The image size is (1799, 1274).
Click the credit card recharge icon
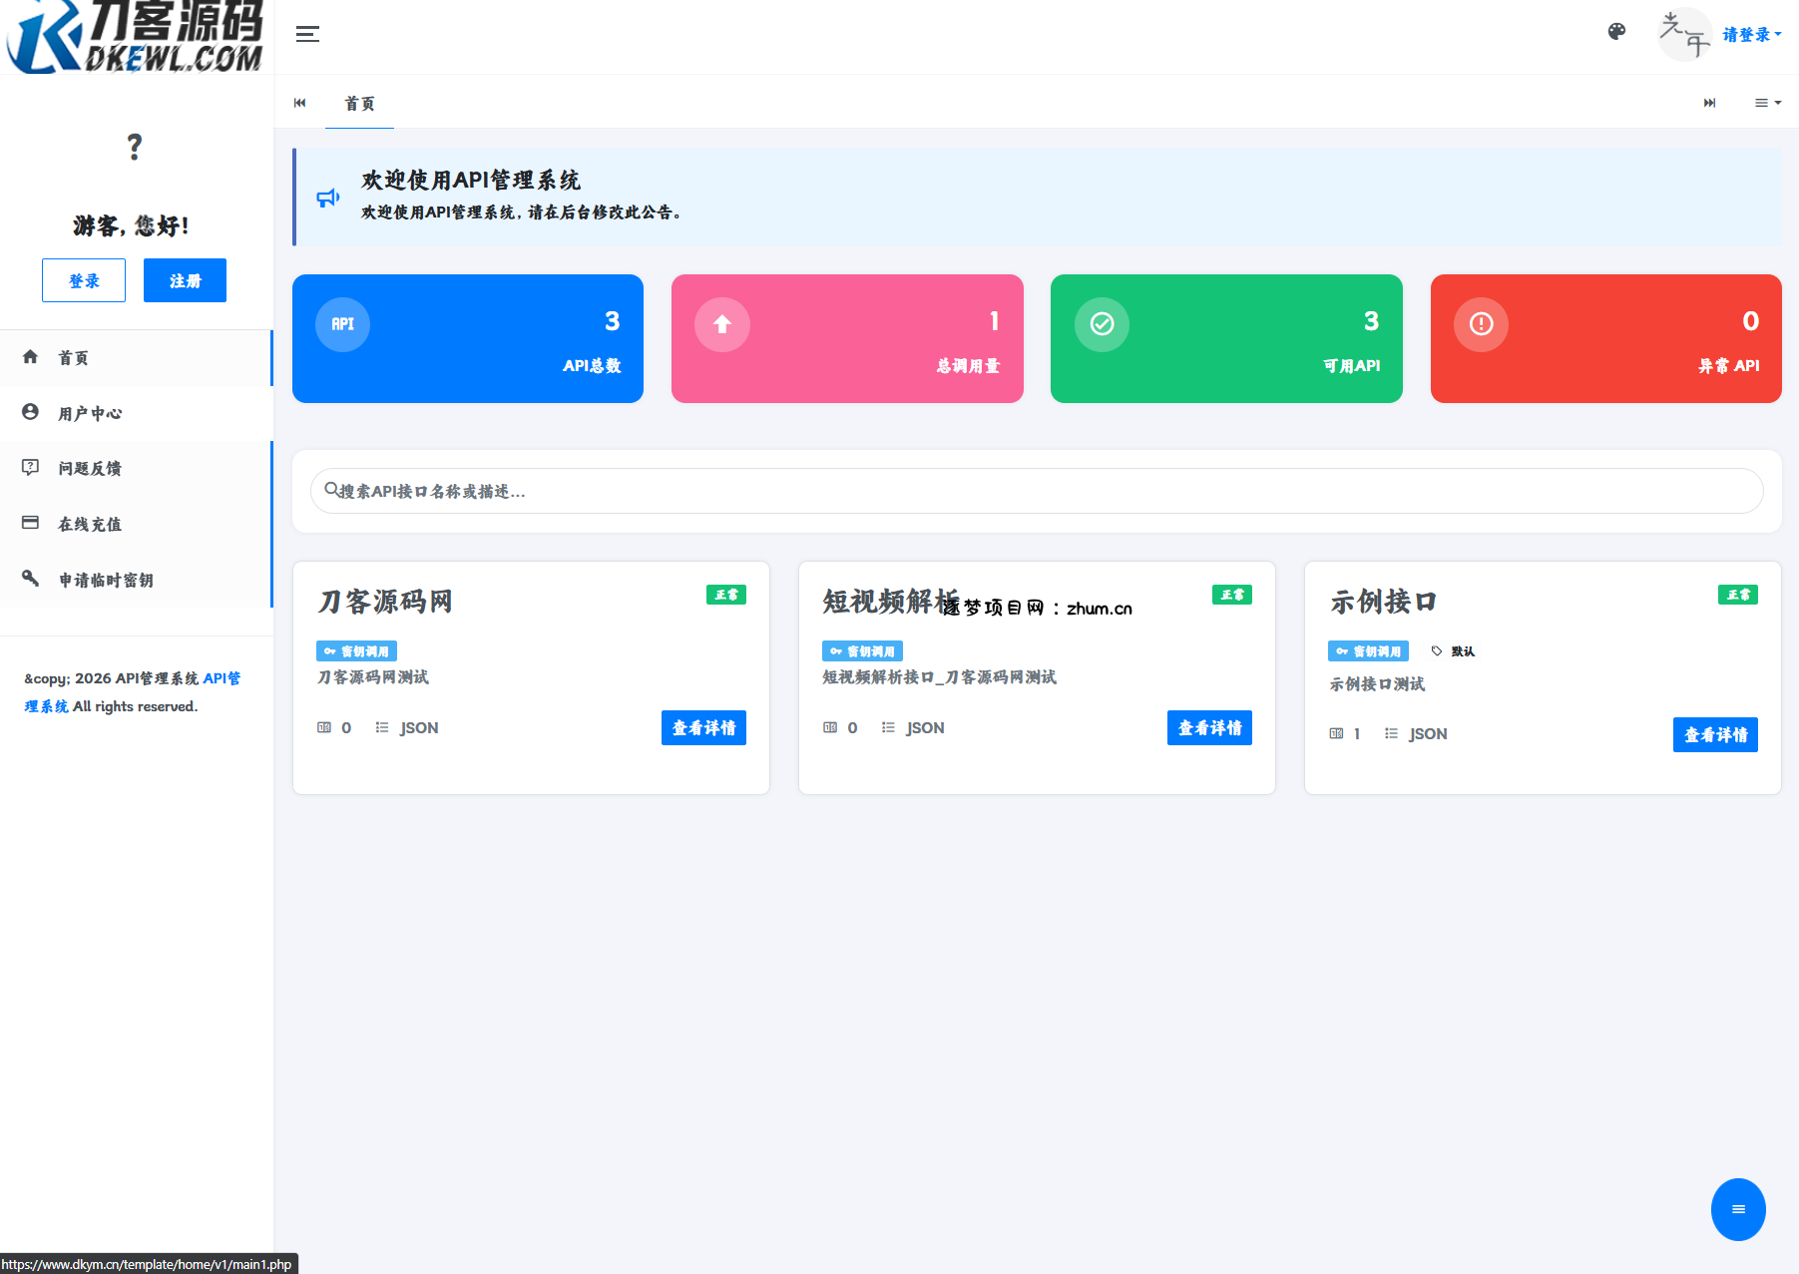31,523
